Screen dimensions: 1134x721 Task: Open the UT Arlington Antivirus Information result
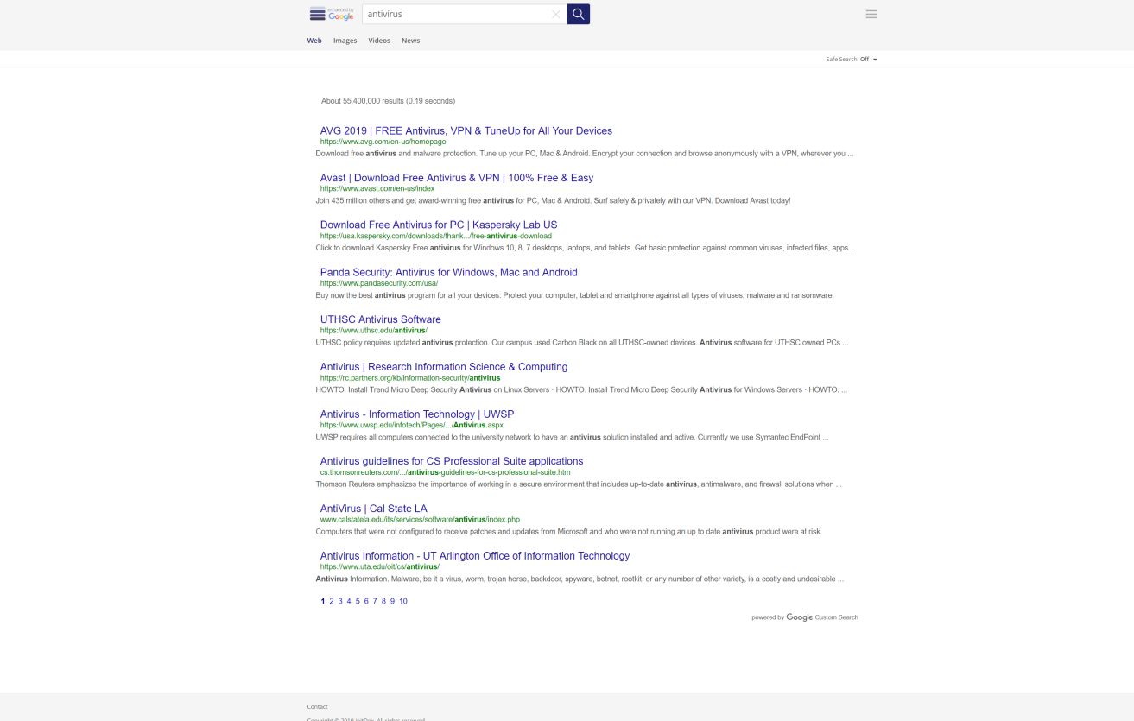pyautogui.click(x=475, y=556)
